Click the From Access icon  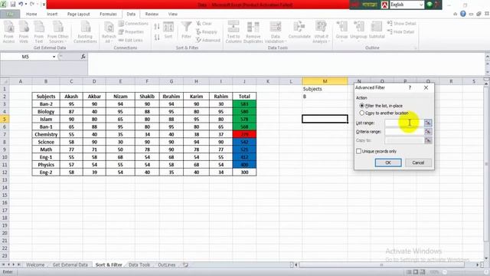tap(8, 31)
